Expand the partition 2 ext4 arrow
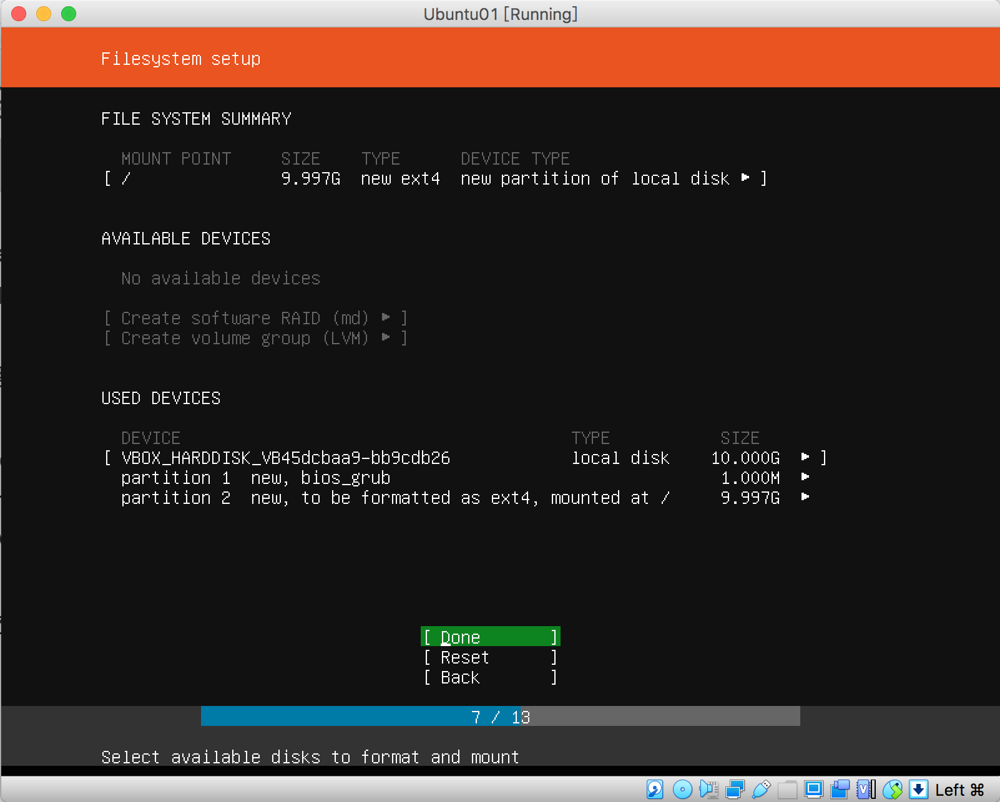1000x802 pixels. click(x=805, y=497)
